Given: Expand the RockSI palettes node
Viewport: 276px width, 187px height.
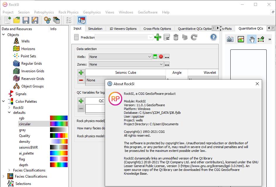Looking at the screenshot, I should point(9,107).
